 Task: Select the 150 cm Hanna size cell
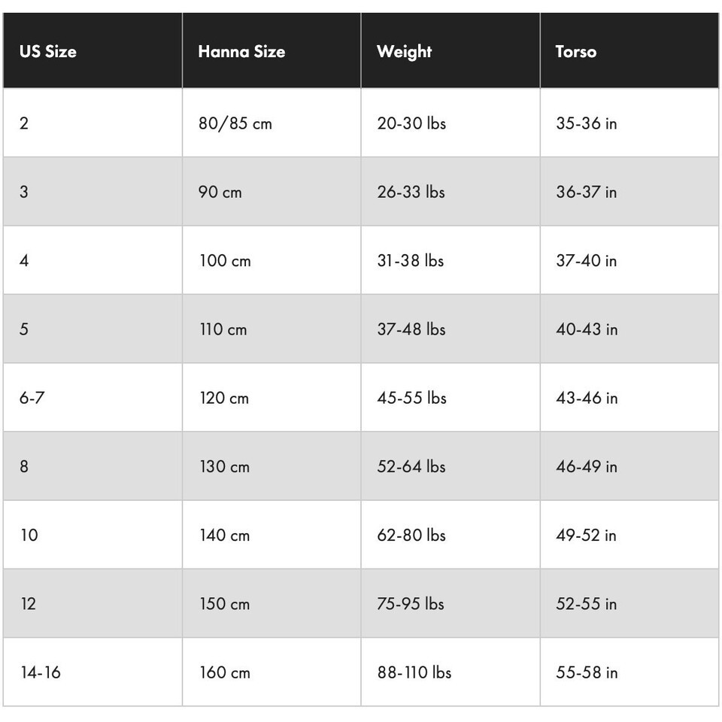[x=224, y=604]
